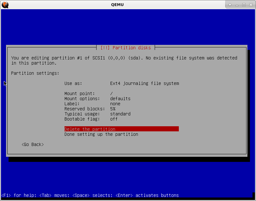
Task: Click the QEMU window title text
Action: (117, 4)
